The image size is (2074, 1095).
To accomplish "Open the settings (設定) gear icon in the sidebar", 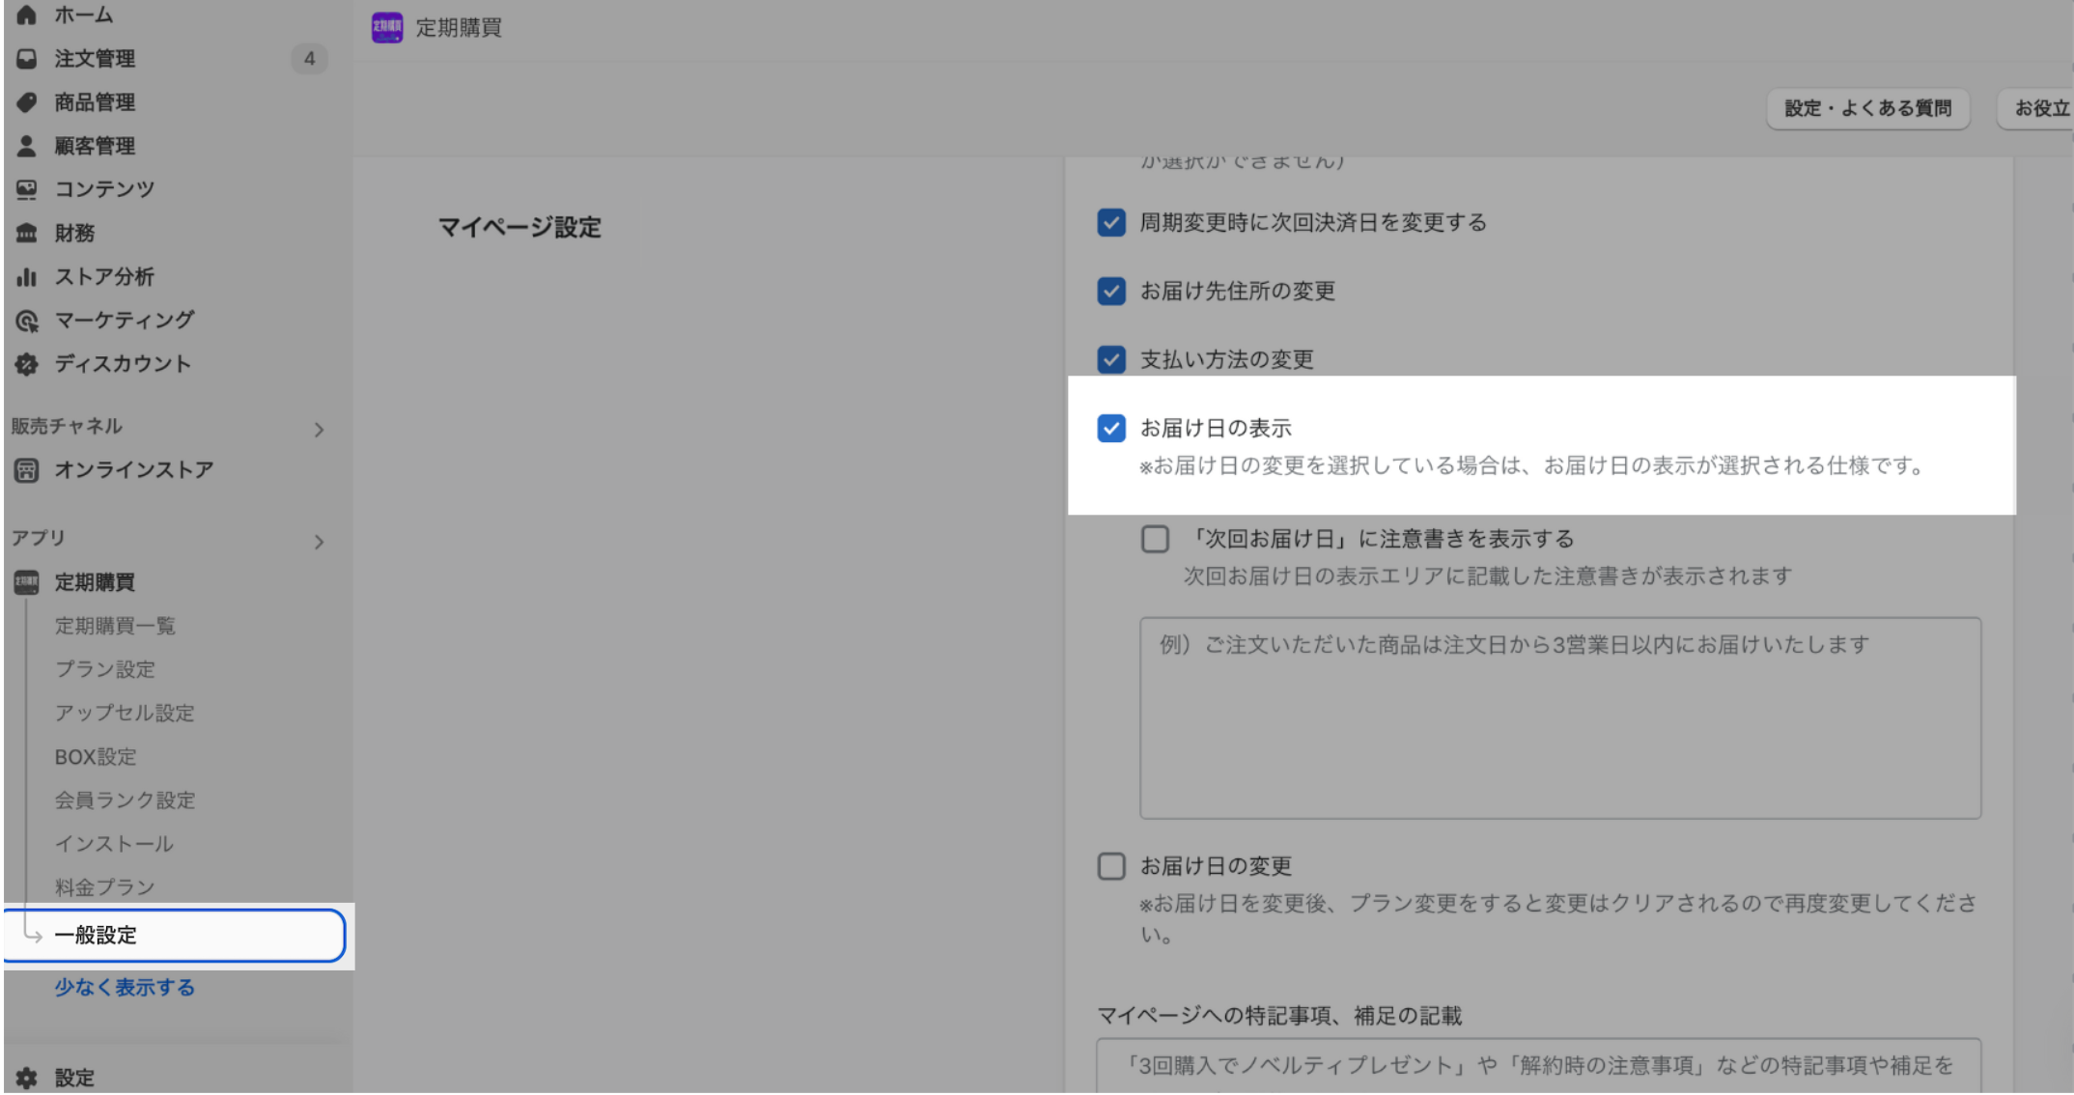I will click(x=27, y=1078).
